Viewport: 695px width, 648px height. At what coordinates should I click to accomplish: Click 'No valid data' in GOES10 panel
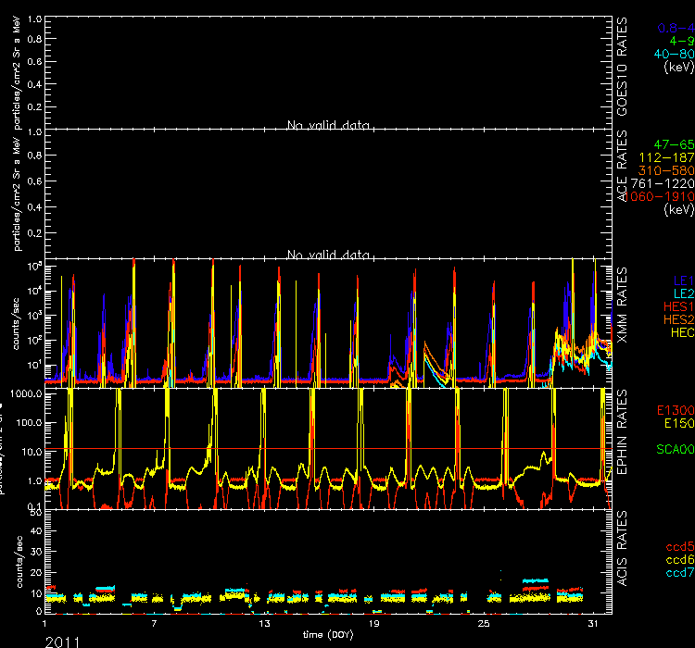[x=328, y=124]
